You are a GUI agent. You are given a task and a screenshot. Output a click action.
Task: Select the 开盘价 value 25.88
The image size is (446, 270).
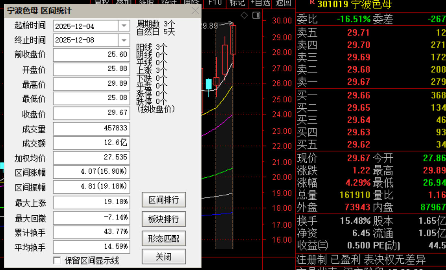91,69
